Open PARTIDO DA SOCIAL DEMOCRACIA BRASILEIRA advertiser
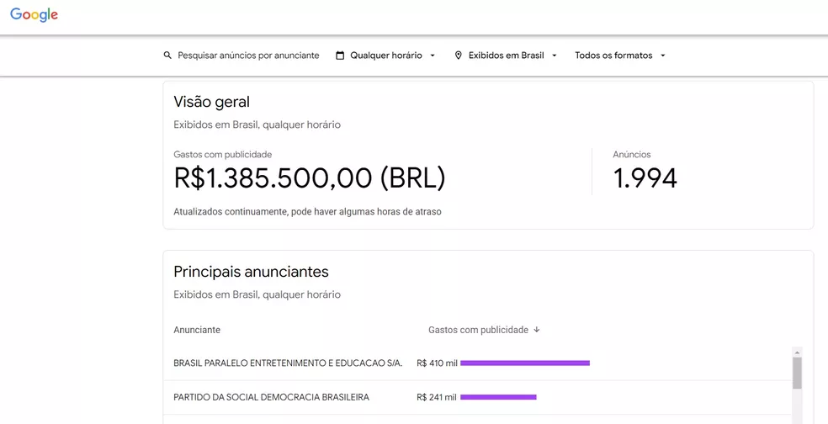 (x=271, y=397)
